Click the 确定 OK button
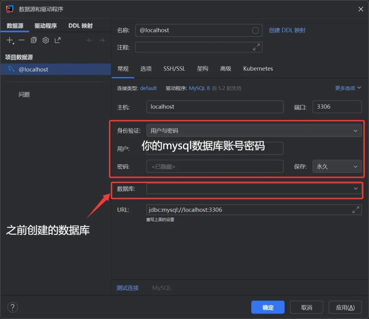This screenshot has width=369, height=319. point(268,307)
